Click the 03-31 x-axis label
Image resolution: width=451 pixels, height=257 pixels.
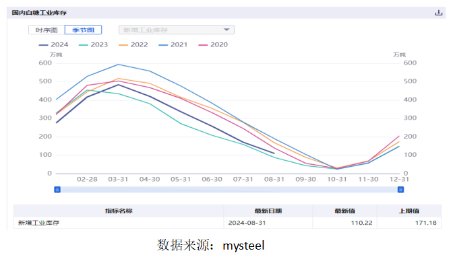click(118, 180)
